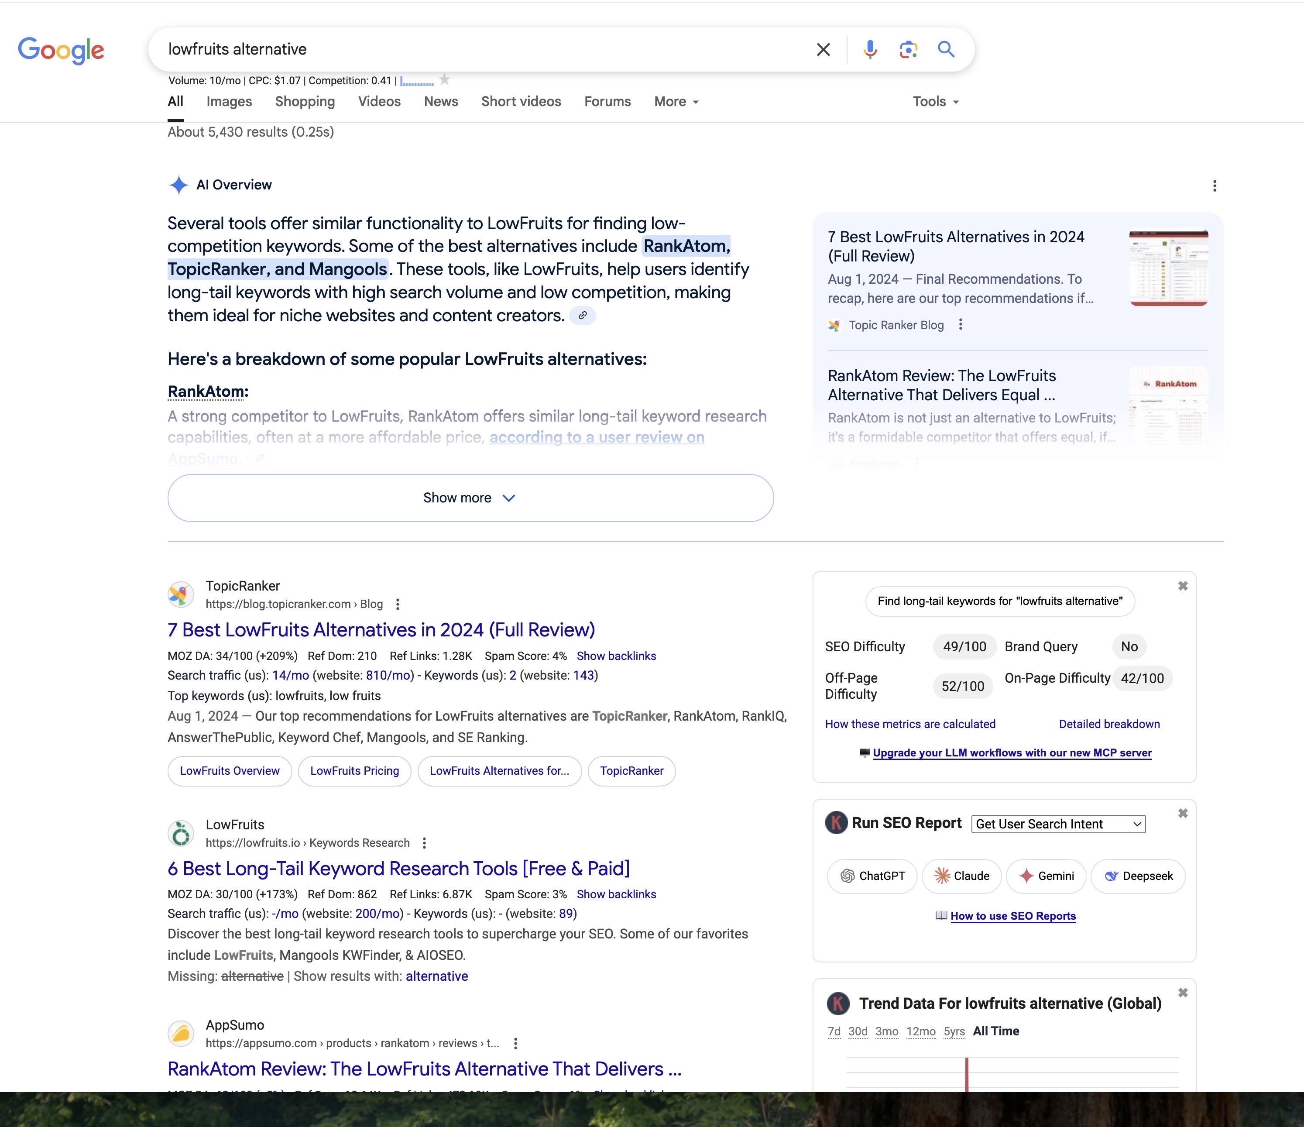Click the volume trend mini chart under search bar
The width and height of the screenshot is (1304, 1127).
click(417, 81)
